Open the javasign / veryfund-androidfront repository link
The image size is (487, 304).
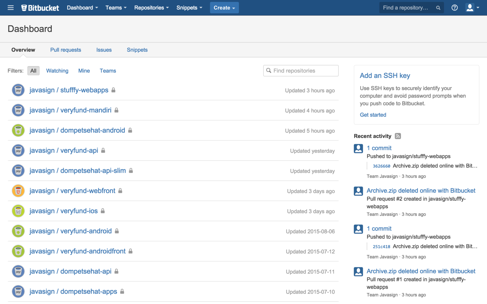click(77, 251)
